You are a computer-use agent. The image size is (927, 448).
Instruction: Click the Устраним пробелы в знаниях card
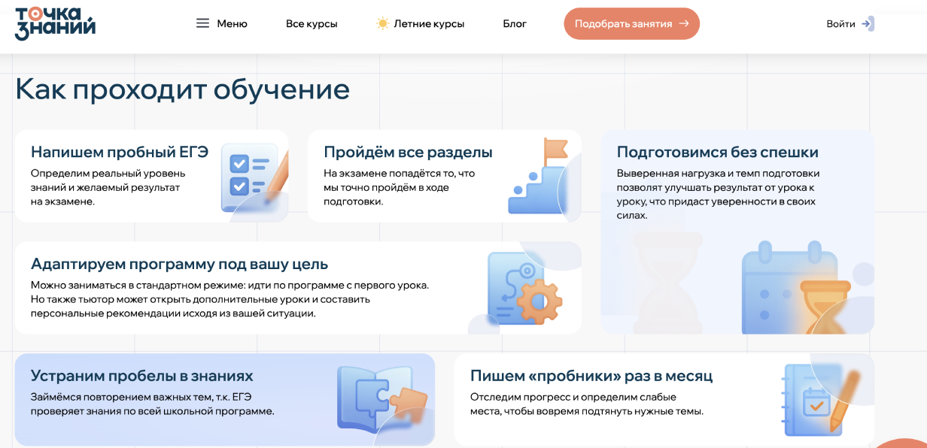coord(225,399)
